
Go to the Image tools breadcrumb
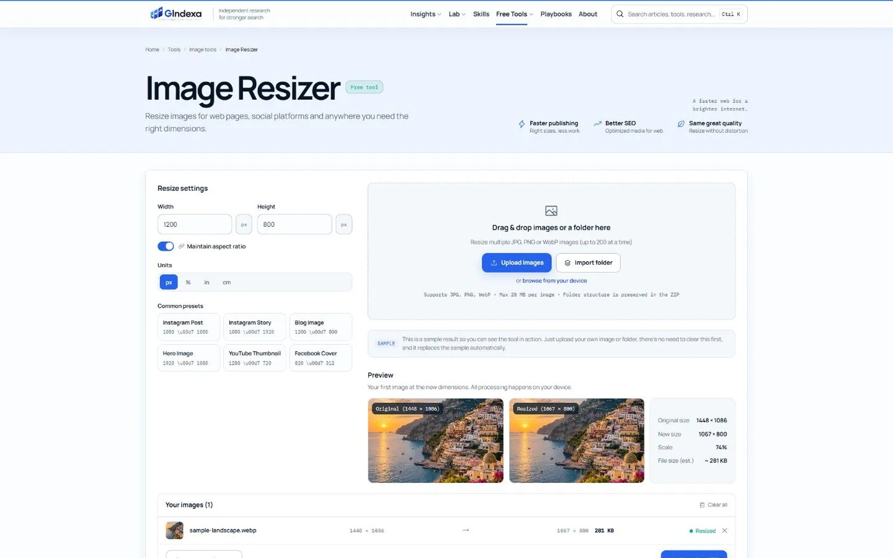[203, 50]
